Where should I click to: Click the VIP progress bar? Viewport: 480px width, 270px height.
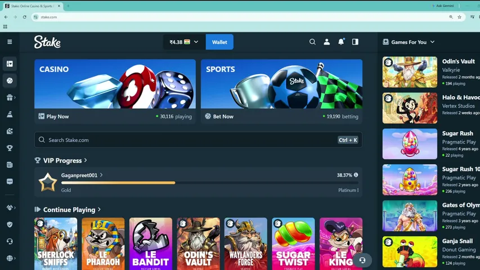[210, 183]
